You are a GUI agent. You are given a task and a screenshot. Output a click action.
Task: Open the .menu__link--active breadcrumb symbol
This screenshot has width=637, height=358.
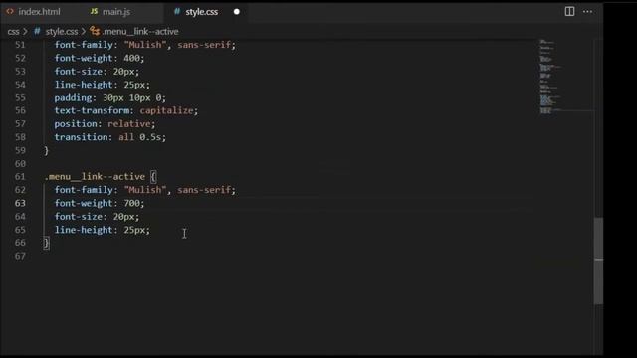(140, 31)
